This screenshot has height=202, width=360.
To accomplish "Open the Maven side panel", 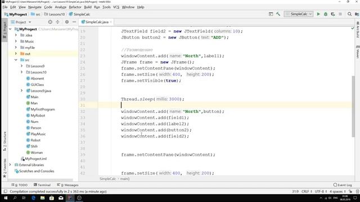I will coord(358,52).
